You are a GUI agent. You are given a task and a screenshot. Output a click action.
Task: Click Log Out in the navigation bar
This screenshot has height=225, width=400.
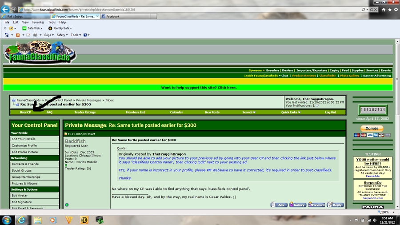click(330, 112)
